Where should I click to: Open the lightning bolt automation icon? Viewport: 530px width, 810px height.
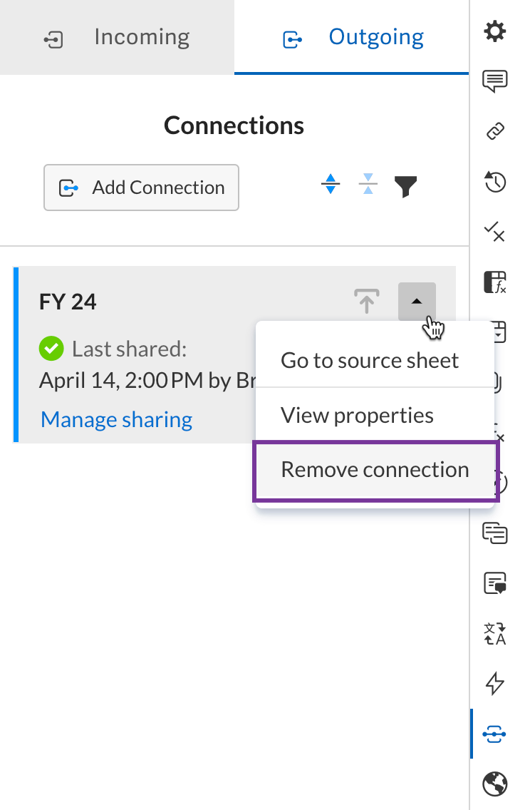[494, 684]
